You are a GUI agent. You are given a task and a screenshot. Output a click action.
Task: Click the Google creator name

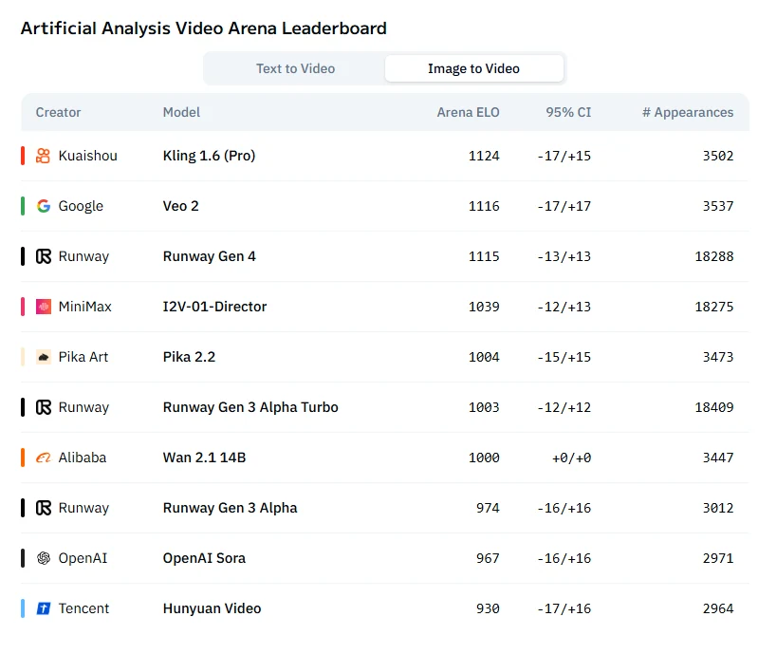(81, 206)
